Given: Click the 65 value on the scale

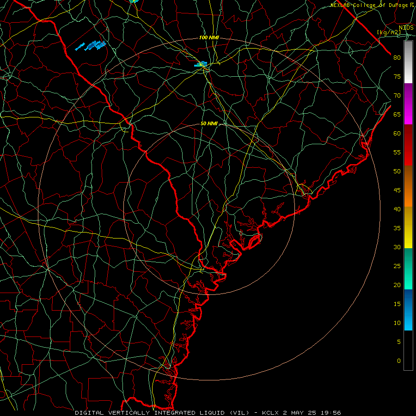Looking at the screenshot, I should coord(397,114).
